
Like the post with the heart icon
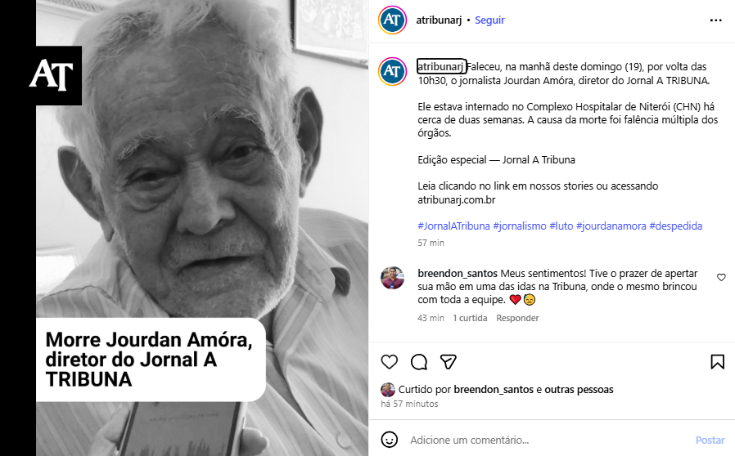[389, 362]
